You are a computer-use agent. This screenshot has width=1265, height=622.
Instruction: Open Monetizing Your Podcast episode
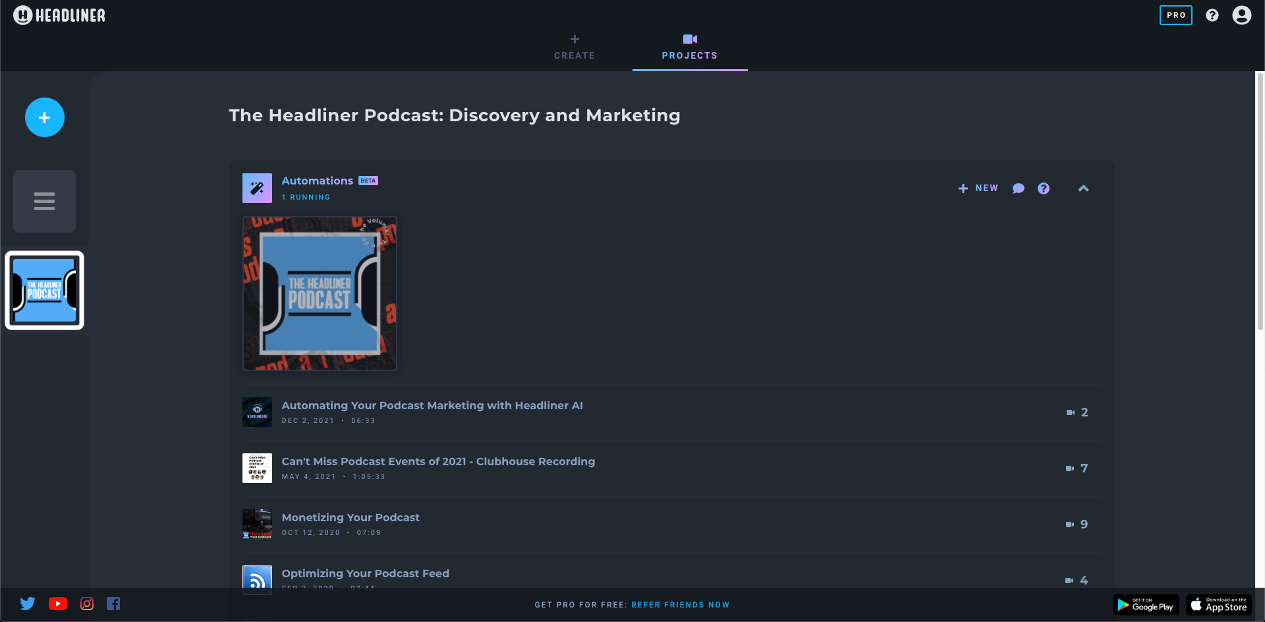(351, 517)
